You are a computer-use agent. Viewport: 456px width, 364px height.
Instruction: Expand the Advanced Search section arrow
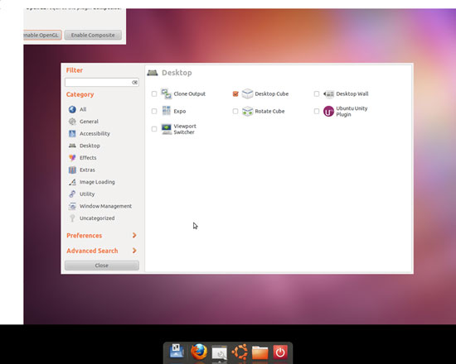[134, 250]
